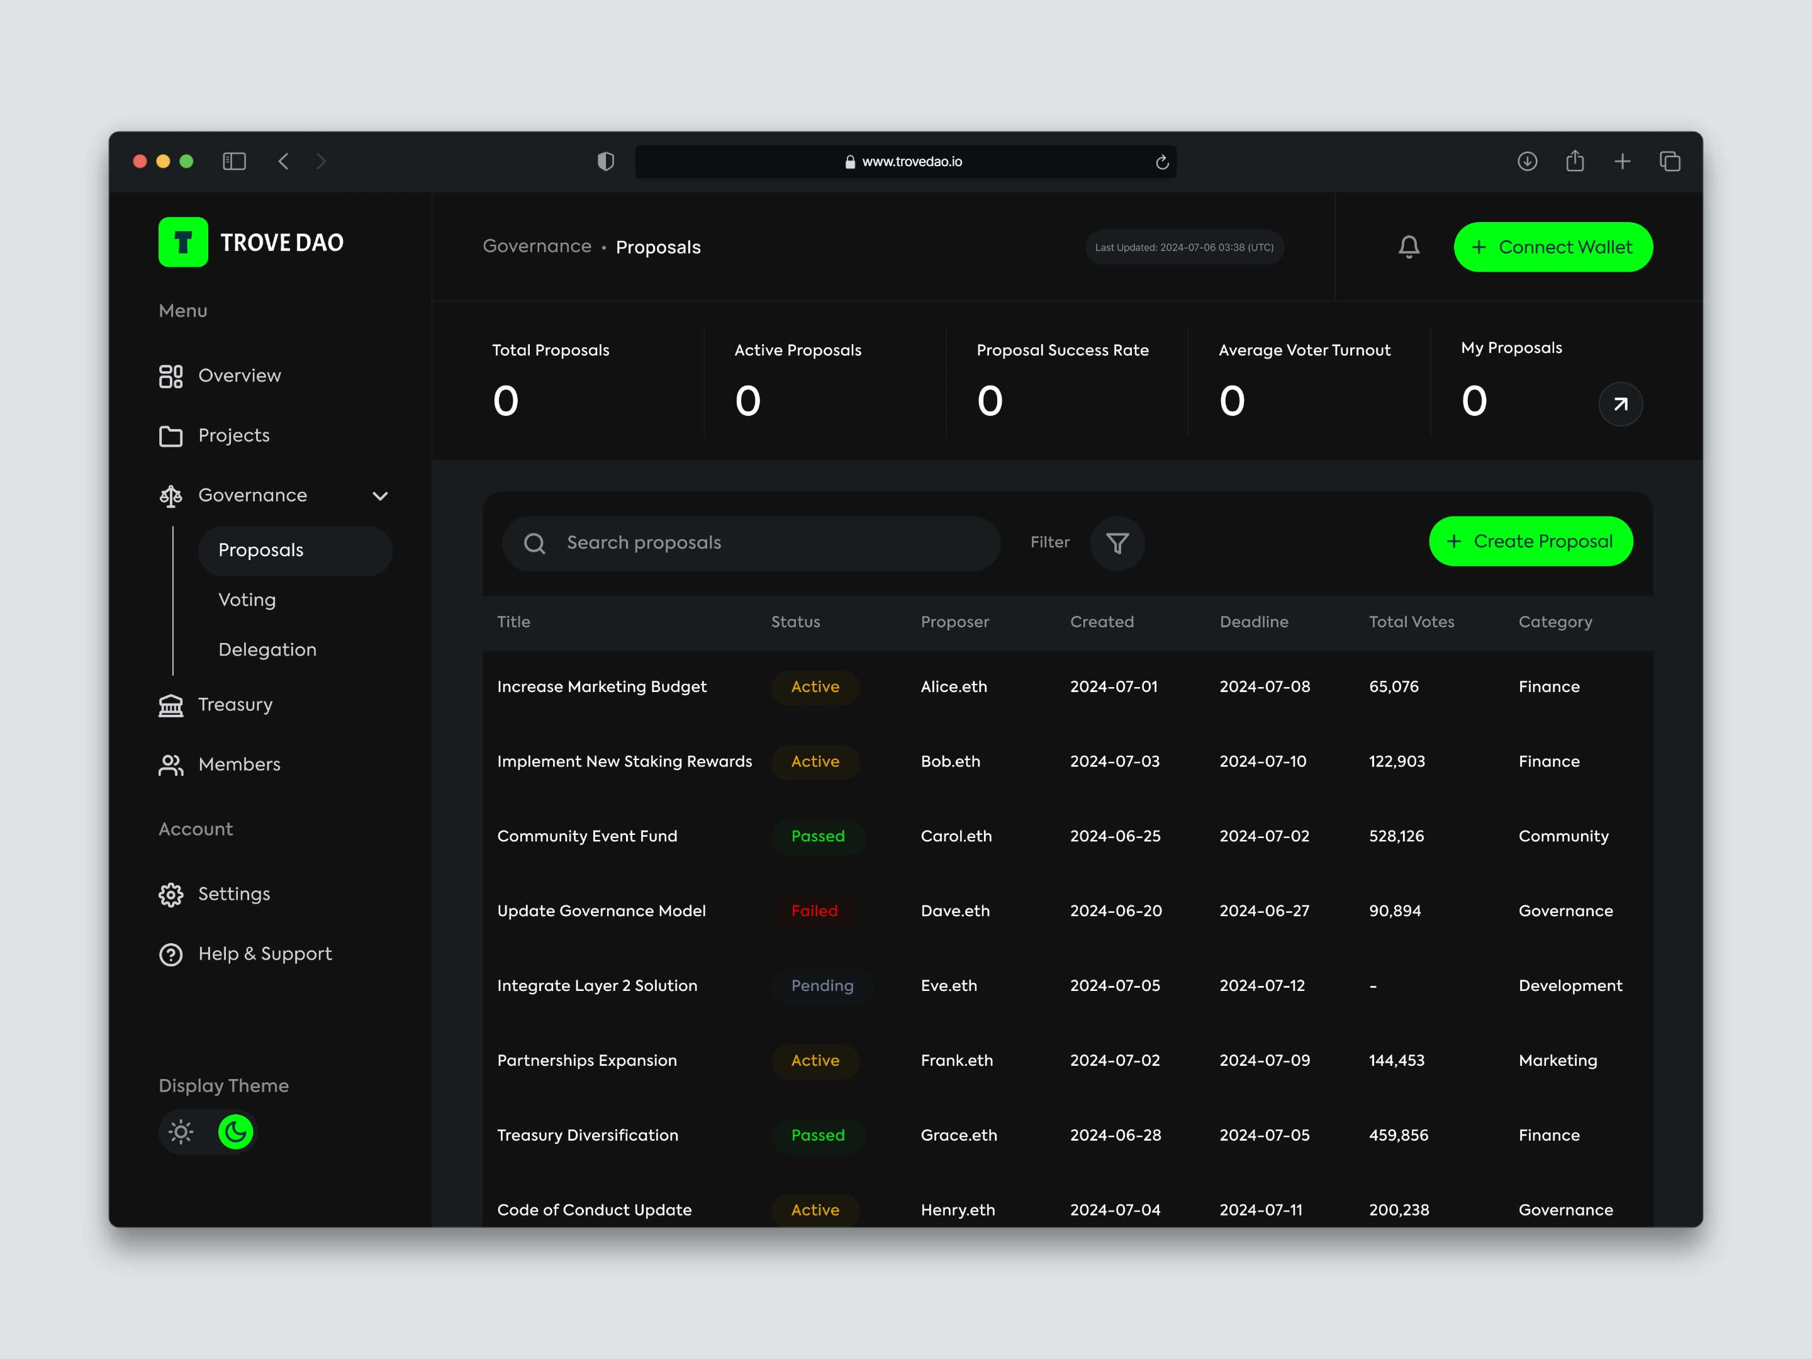Click proposer 'Alice.eth'

(954, 686)
